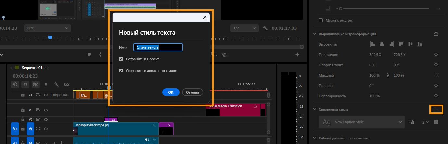Align horizontal centers in Выровнять row
Screen dimensions: 448x144
(382, 44)
